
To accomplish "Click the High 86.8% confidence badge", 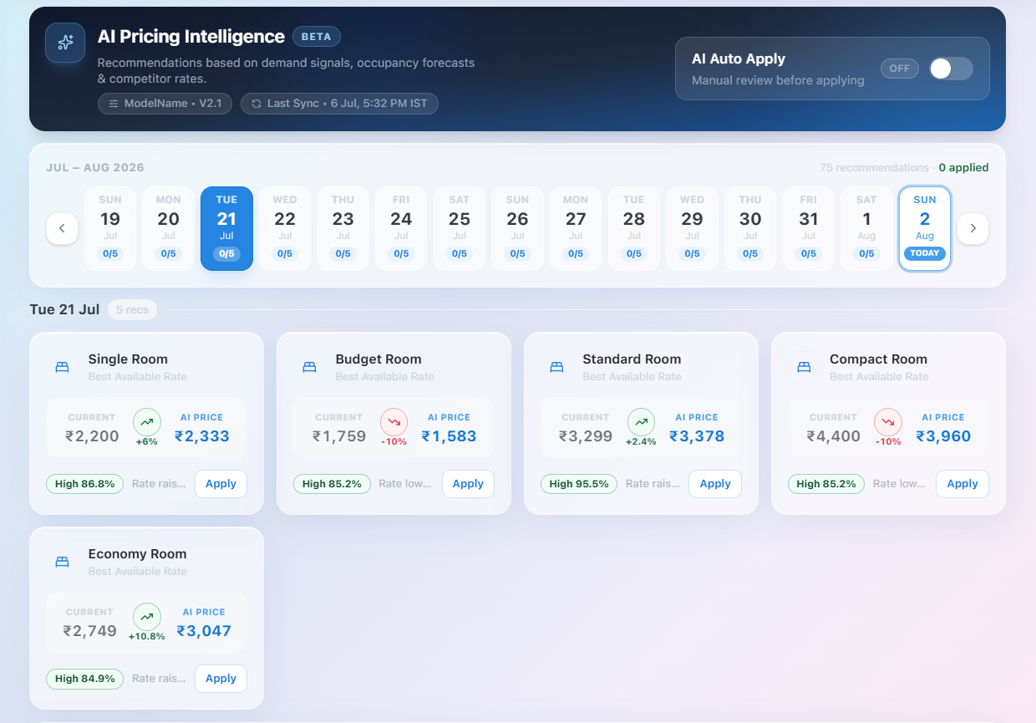I will pyautogui.click(x=84, y=484).
